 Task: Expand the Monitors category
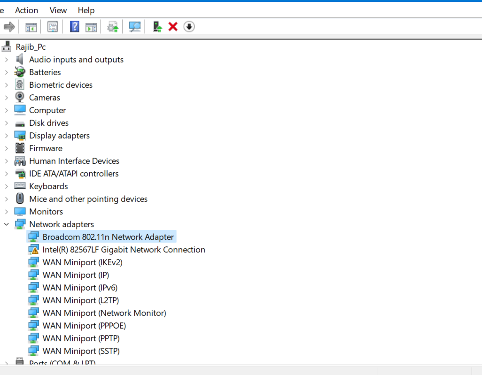point(6,211)
